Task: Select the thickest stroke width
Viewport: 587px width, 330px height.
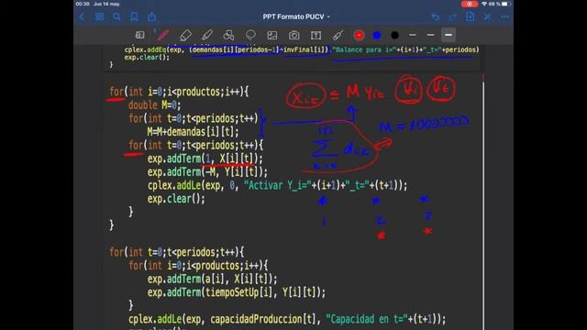Action: click(449, 35)
